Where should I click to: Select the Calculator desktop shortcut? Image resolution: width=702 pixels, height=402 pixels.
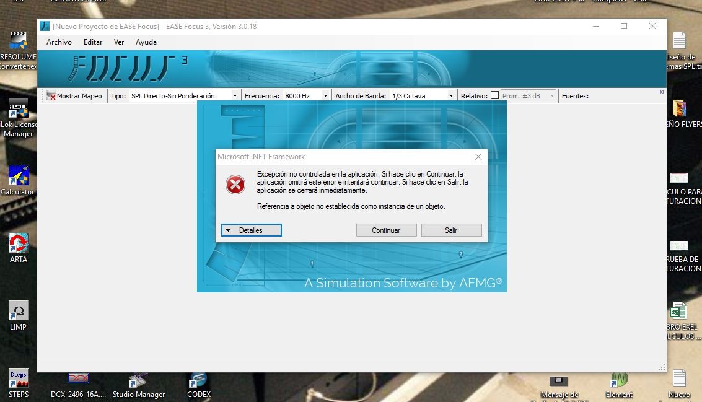[18, 180]
